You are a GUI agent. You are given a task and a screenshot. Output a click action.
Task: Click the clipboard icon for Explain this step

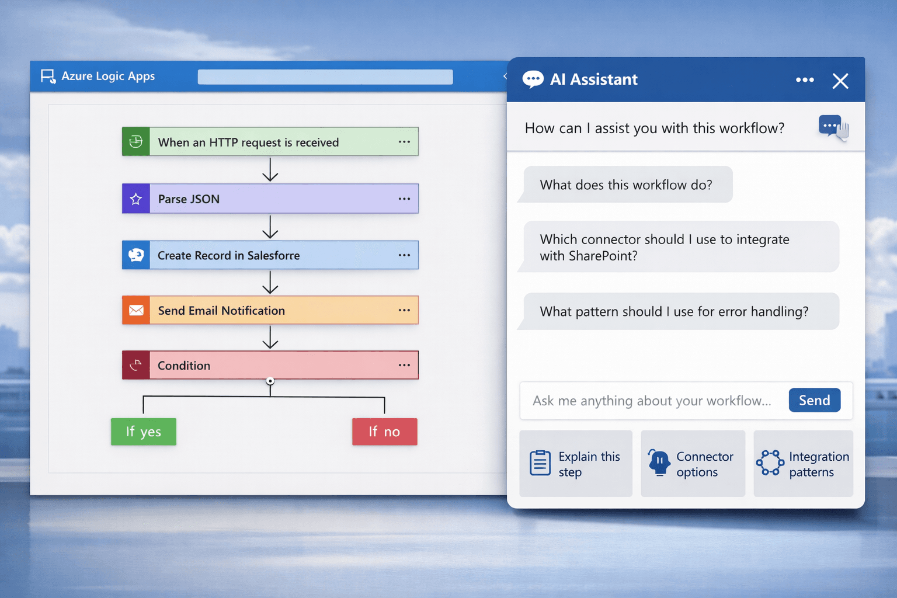click(x=540, y=462)
